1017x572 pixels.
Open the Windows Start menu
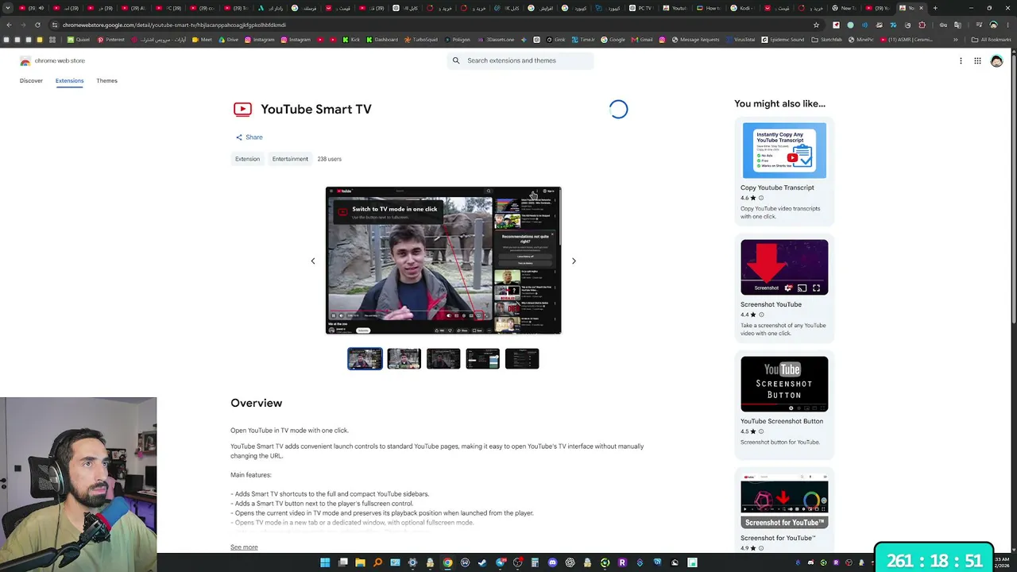[325, 562]
